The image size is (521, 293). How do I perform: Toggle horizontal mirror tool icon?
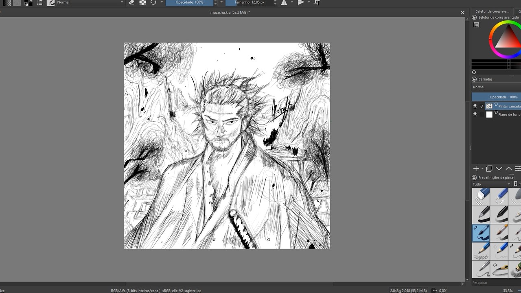[x=284, y=2]
